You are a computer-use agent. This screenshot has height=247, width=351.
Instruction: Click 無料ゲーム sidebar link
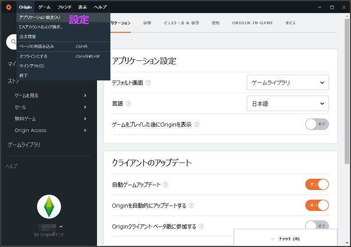click(x=25, y=119)
